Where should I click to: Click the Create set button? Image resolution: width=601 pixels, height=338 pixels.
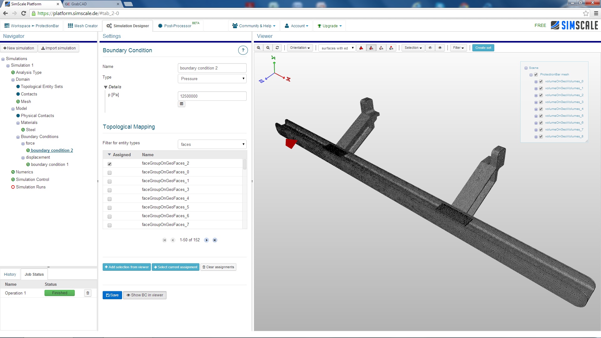click(483, 48)
